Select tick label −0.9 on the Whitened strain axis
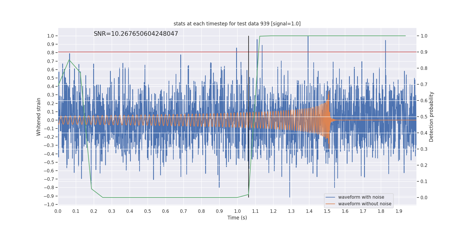Viewport: 463px width, 231px height. (49, 196)
